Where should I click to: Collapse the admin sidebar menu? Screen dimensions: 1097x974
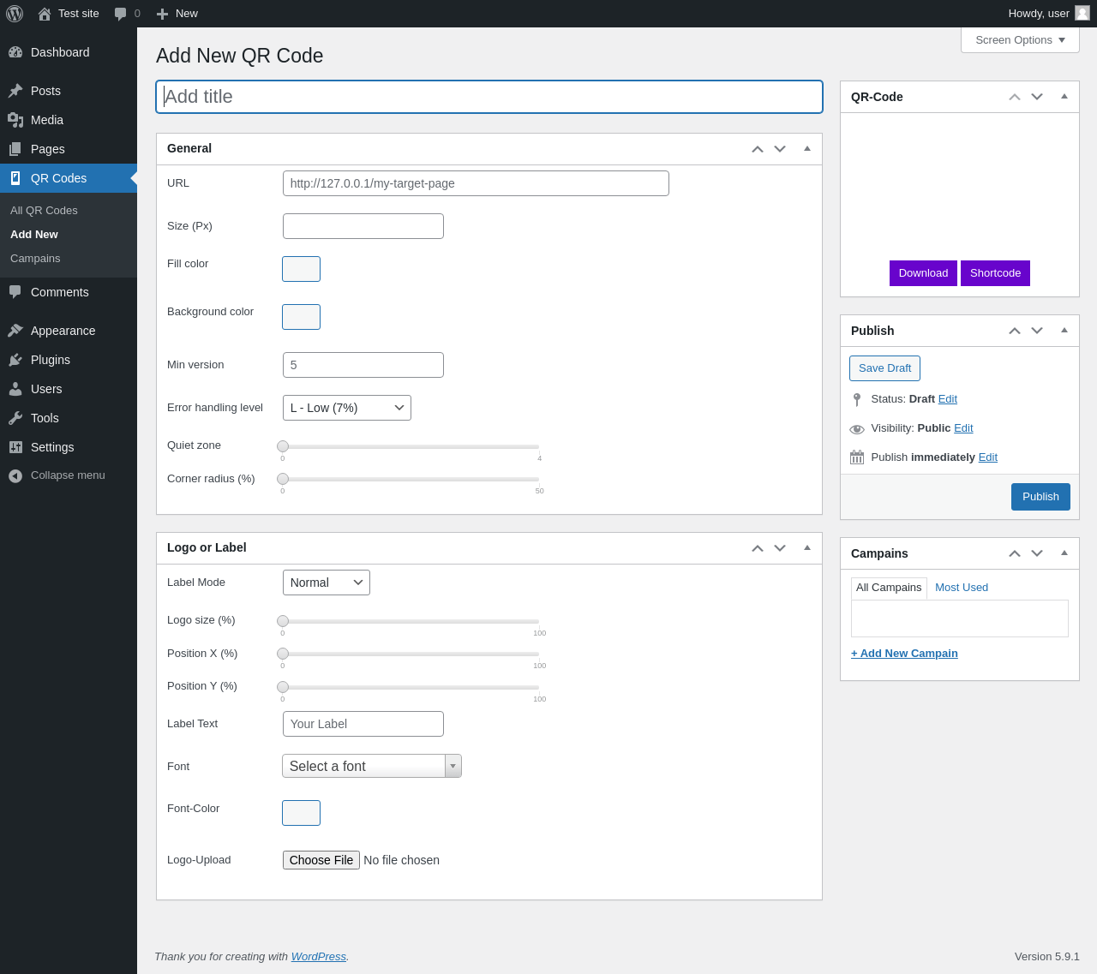[69, 475]
